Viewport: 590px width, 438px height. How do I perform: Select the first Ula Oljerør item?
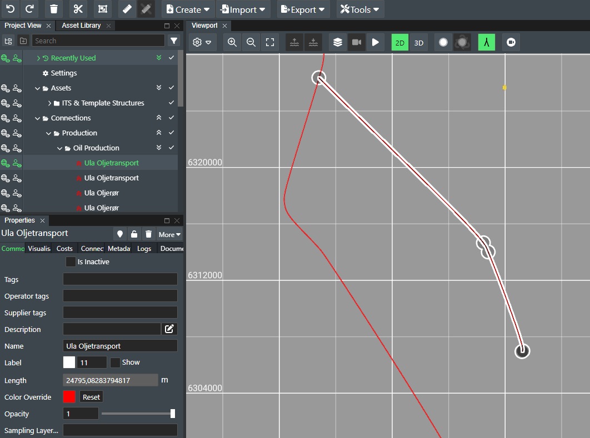coord(102,193)
